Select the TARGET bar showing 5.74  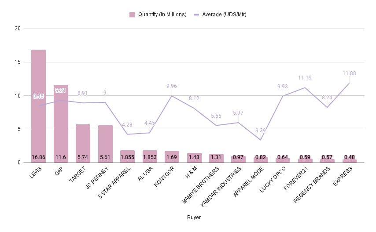(x=83, y=143)
